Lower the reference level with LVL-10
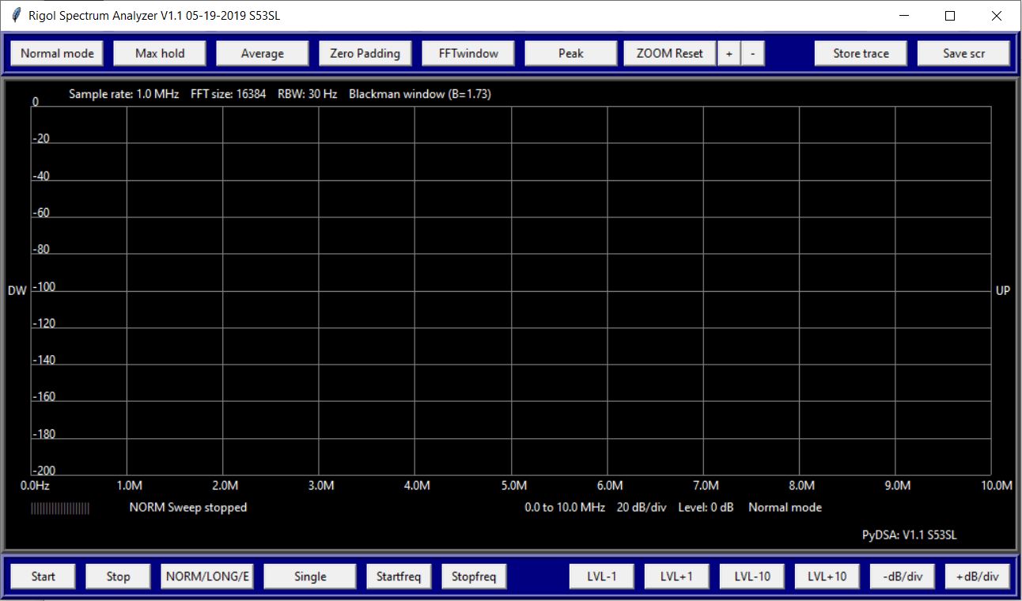 coord(751,576)
